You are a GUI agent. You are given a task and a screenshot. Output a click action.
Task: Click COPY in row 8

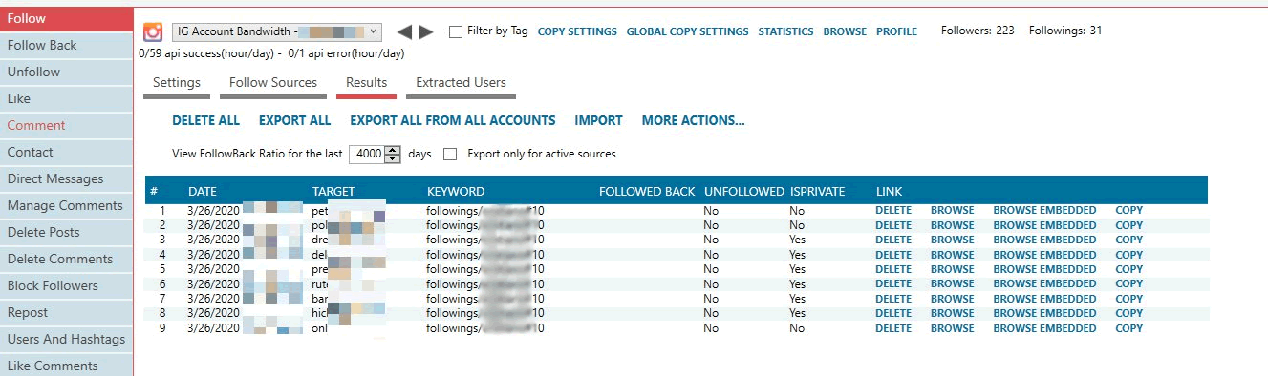[x=1129, y=313]
